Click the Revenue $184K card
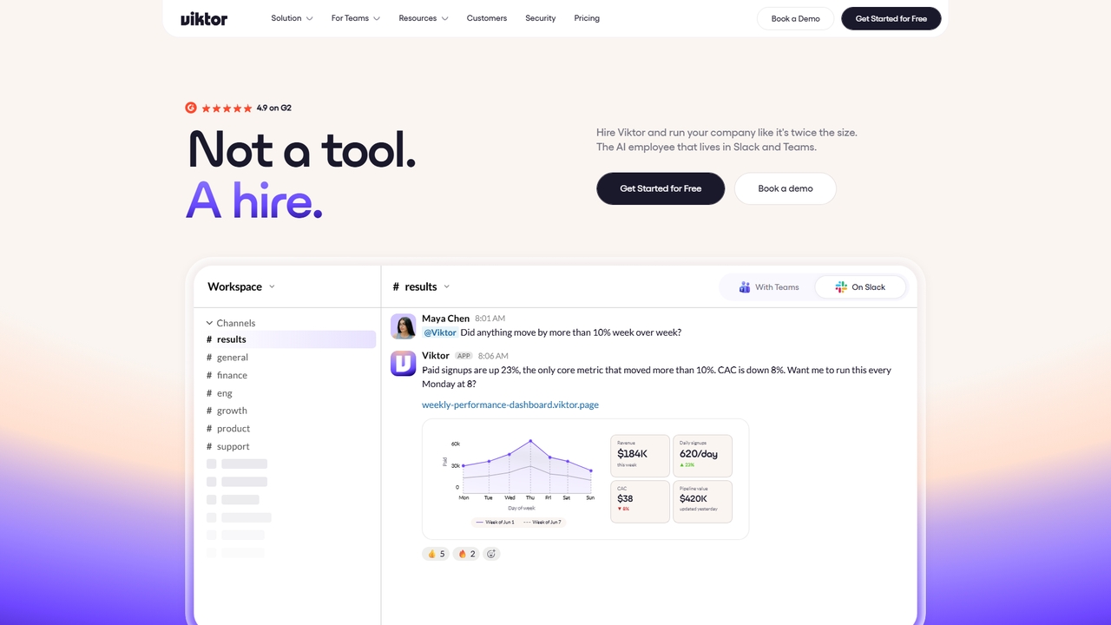The height and width of the screenshot is (625, 1111). pos(640,456)
